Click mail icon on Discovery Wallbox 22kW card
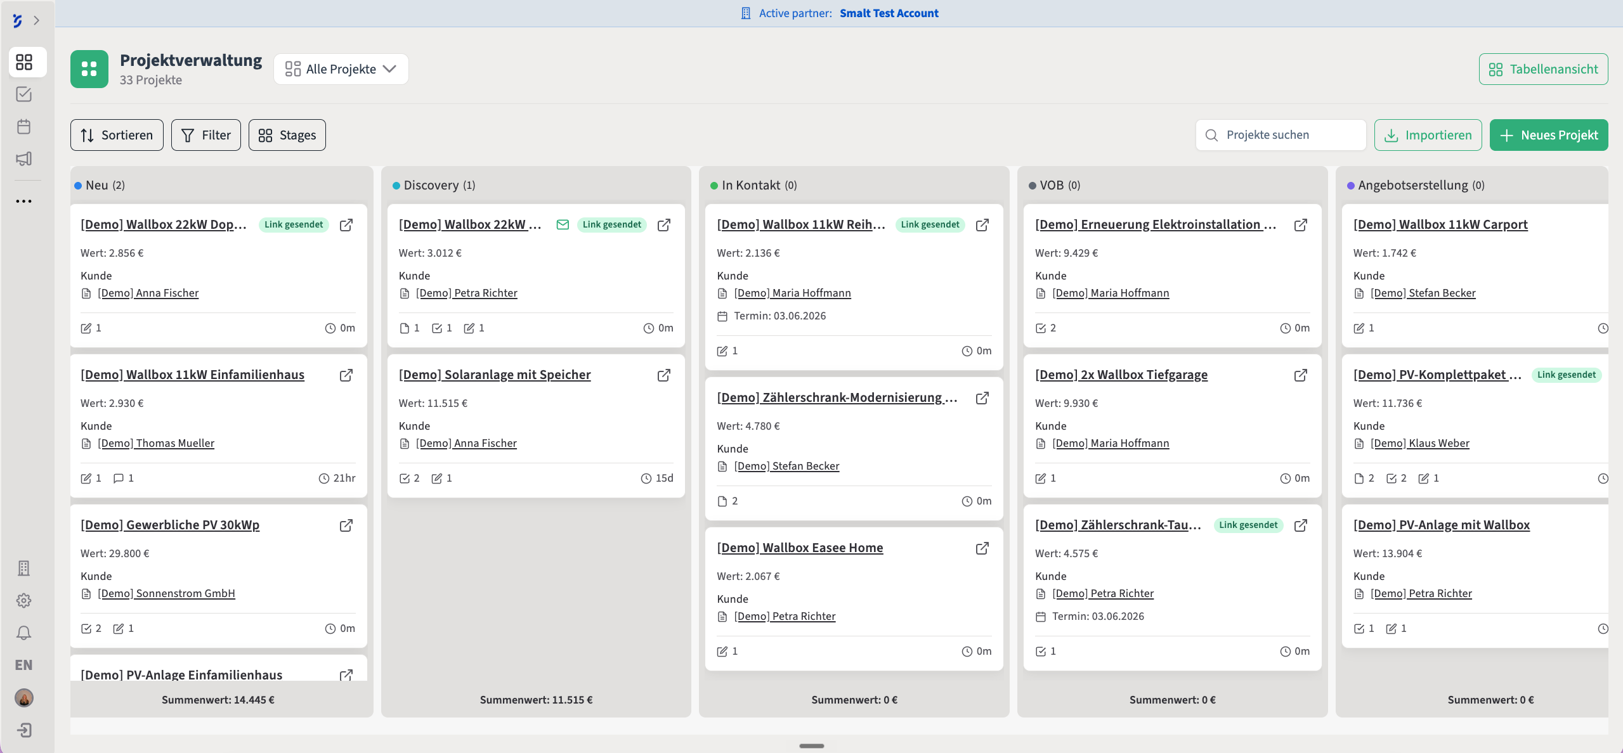 [563, 224]
